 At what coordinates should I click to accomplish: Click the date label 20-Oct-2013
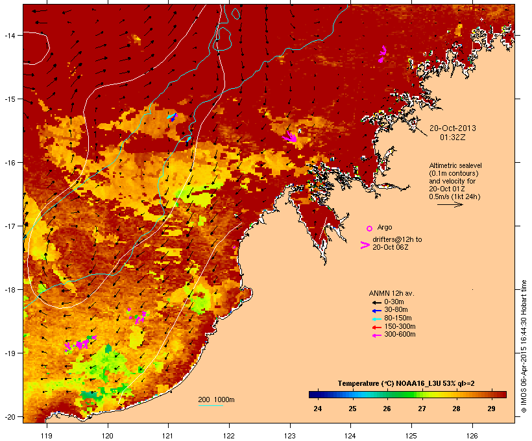coord(453,128)
